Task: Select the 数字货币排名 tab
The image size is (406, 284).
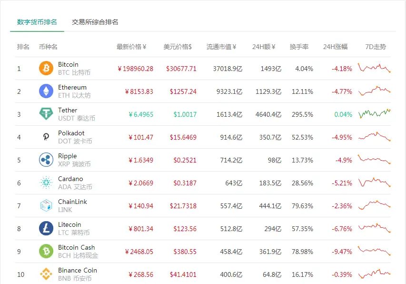Action: click(x=37, y=22)
